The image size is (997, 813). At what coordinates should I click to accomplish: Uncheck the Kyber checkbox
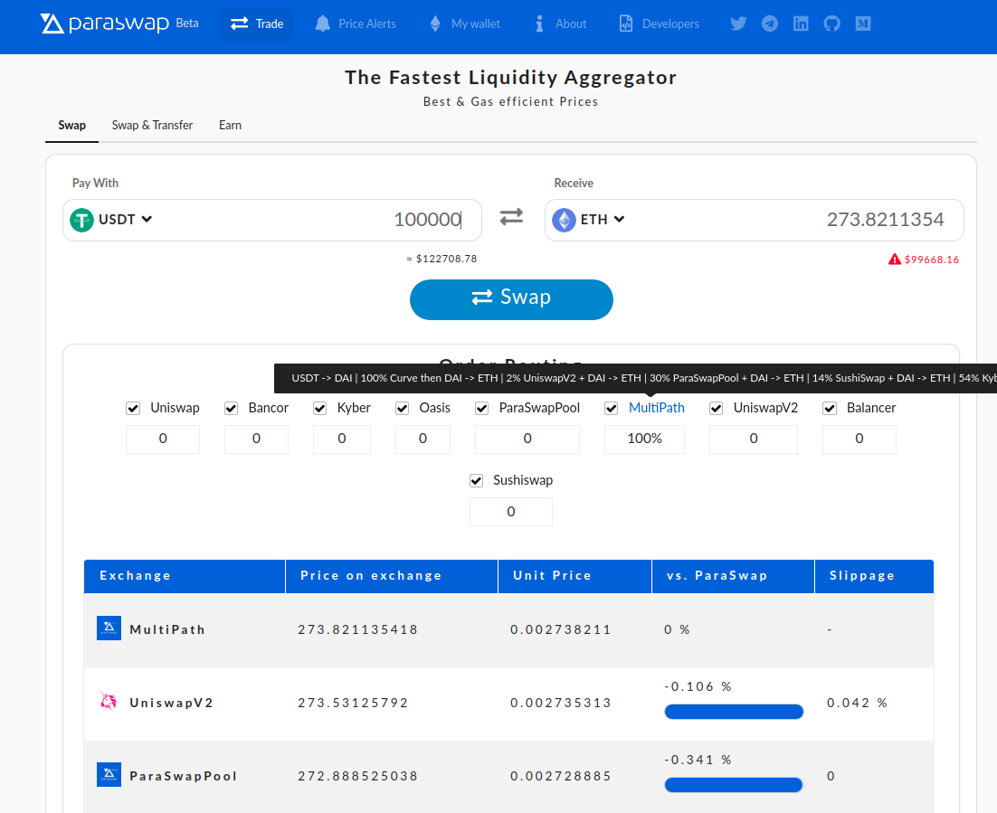320,408
